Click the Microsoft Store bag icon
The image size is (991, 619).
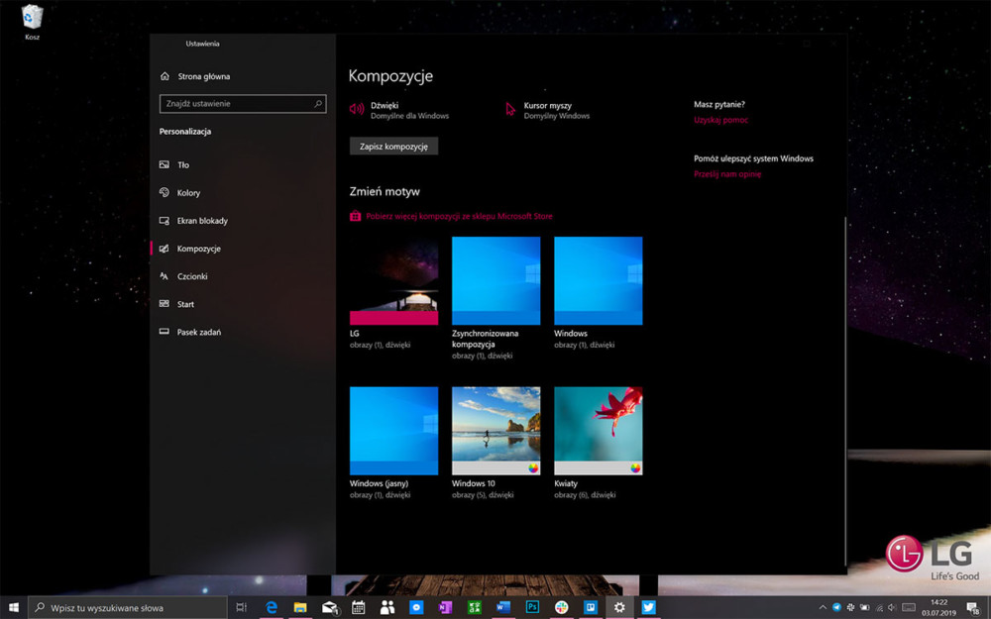coord(355,216)
